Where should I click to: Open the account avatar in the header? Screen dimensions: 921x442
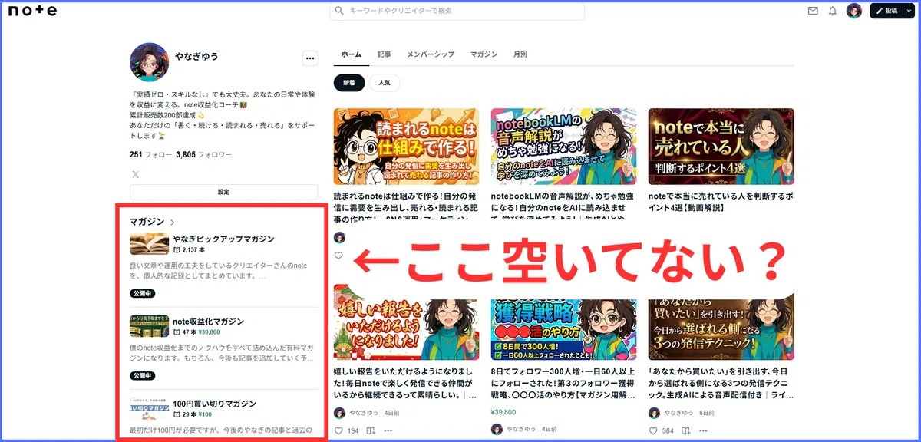pos(854,11)
